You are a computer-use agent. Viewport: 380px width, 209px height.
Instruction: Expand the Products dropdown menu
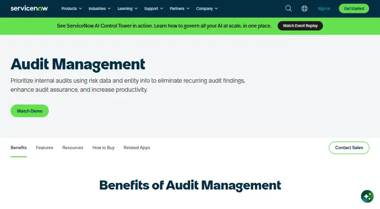tap(72, 9)
